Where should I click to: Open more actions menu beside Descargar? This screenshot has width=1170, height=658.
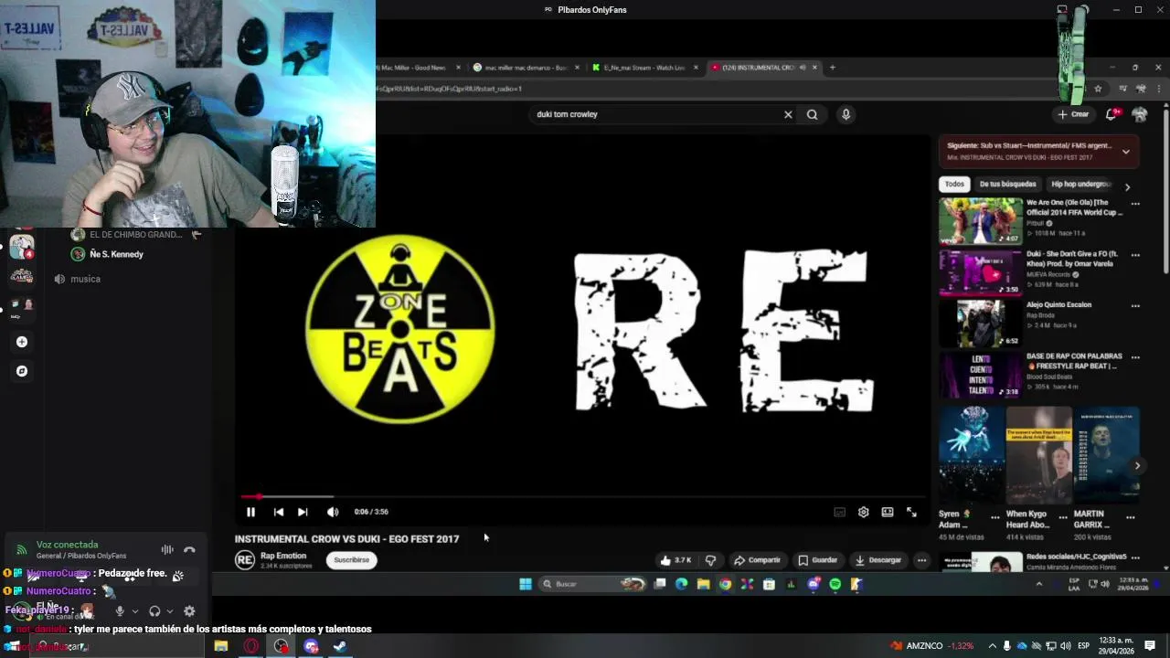pos(921,560)
